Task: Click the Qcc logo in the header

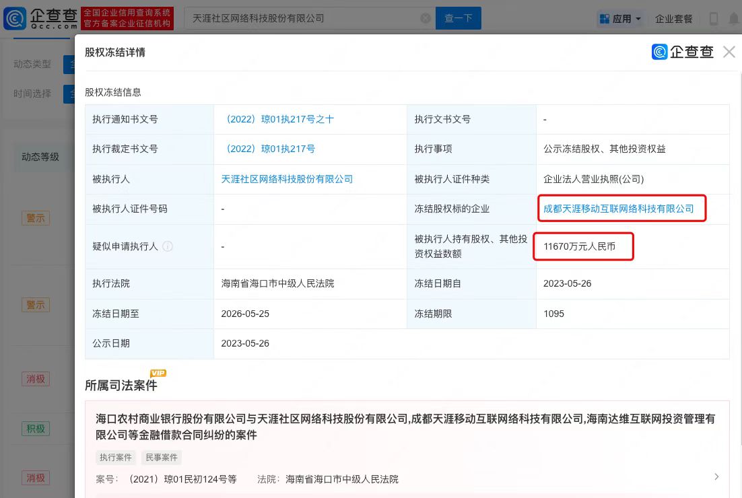Action: click(x=40, y=18)
